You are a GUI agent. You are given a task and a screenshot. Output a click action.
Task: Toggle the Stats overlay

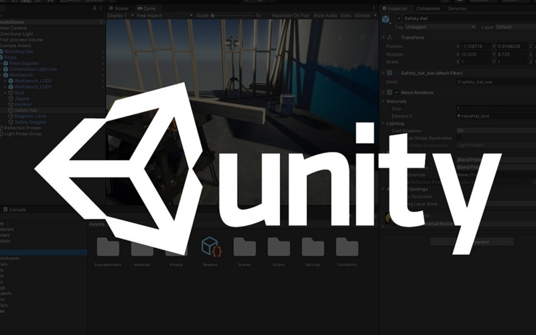(x=346, y=15)
